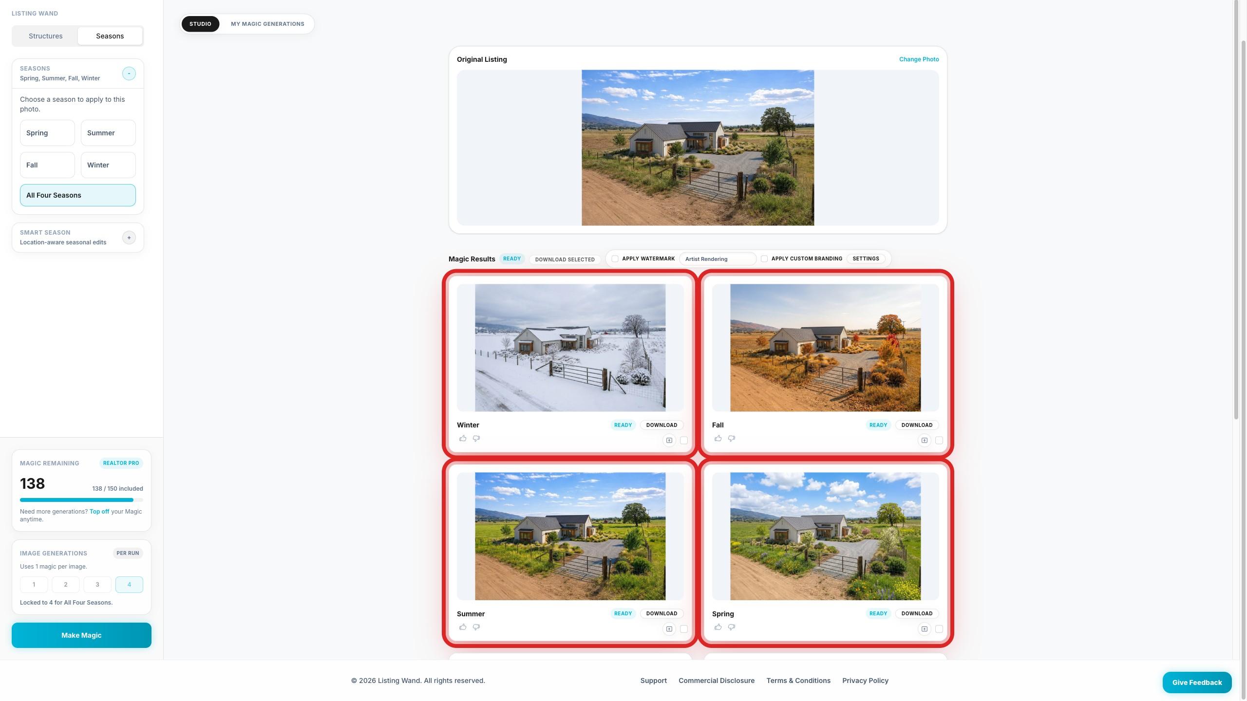Viewport: 1247px width, 701px height.
Task: Switch to the Structures tab
Action: coord(45,36)
